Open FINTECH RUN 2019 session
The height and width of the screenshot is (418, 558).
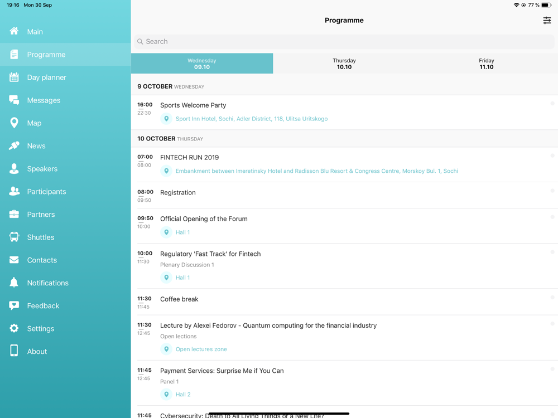[x=344, y=164]
